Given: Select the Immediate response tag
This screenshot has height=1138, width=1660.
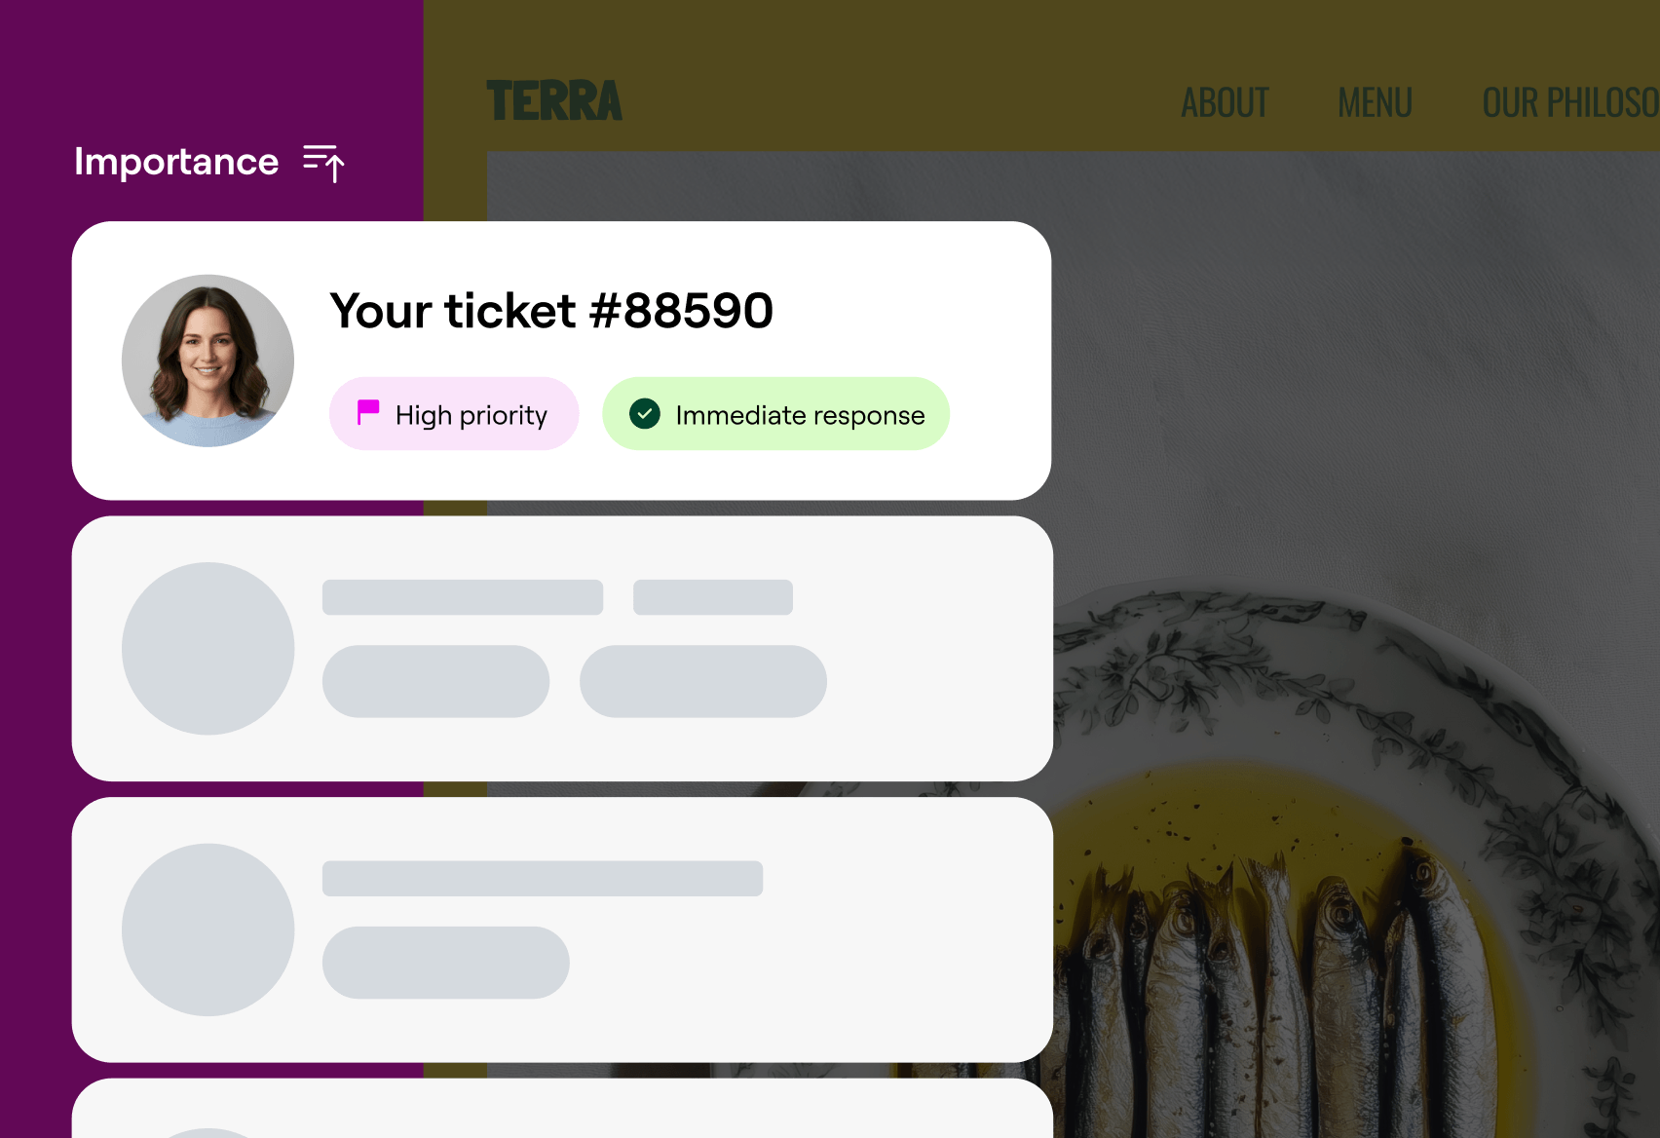Looking at the screenshot, I should [x=775, y=414].
